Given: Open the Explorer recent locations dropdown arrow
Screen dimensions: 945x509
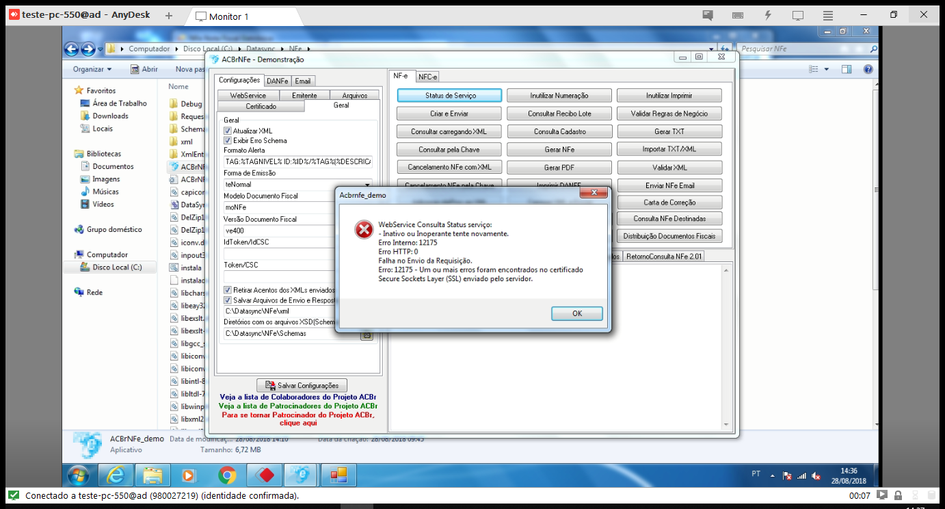Looking at the screenshot, I should point(101,49).
